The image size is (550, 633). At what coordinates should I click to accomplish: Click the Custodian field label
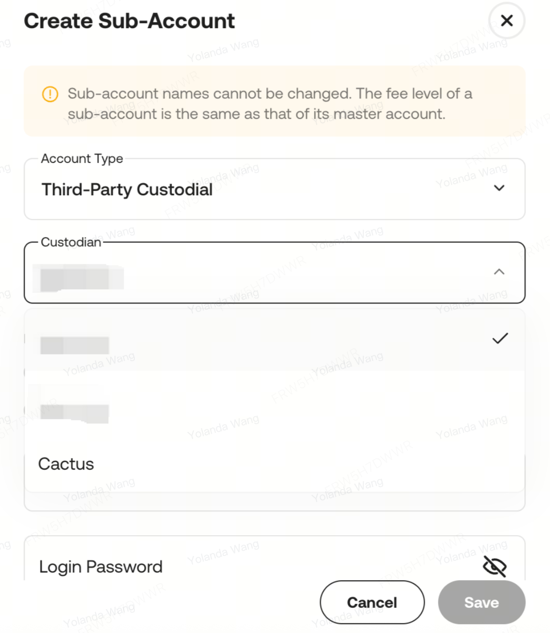coord(71,242)
